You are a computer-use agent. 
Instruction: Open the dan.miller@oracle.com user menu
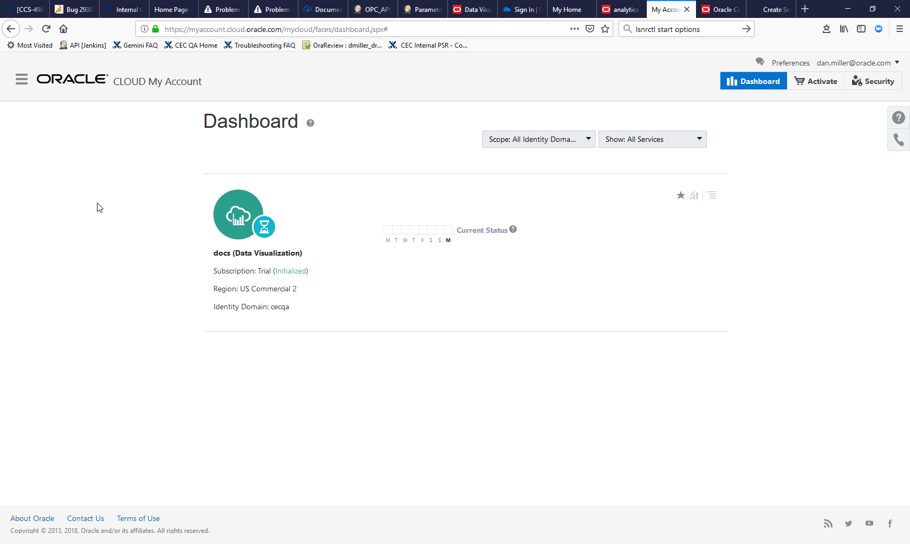858,63
